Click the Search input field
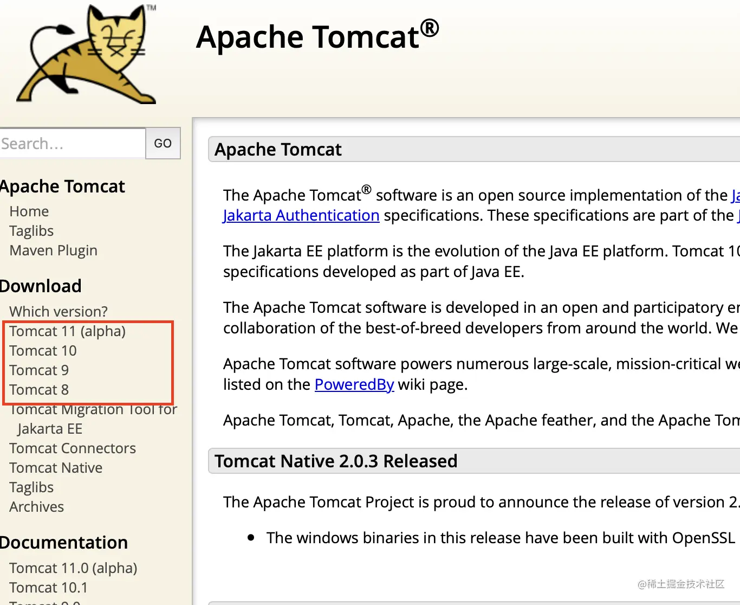Viewport: 740px width, 605px height. pos(73,143)
